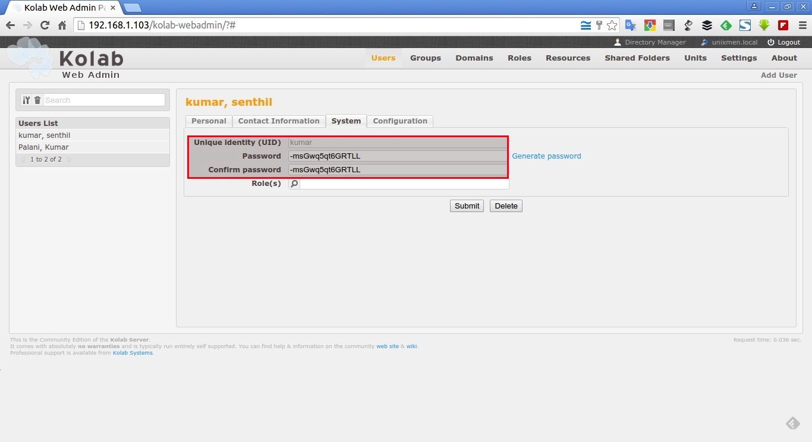
Task: Click the disabled UID field 'kumar'
Action: pos(398,142)
